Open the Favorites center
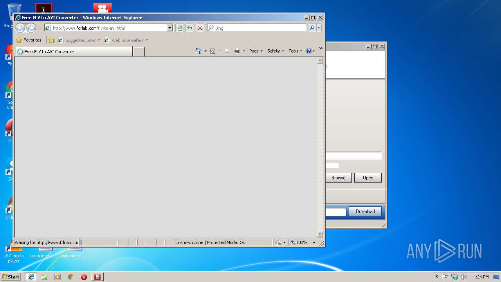 pyautogui.click(x=29, y=40)
